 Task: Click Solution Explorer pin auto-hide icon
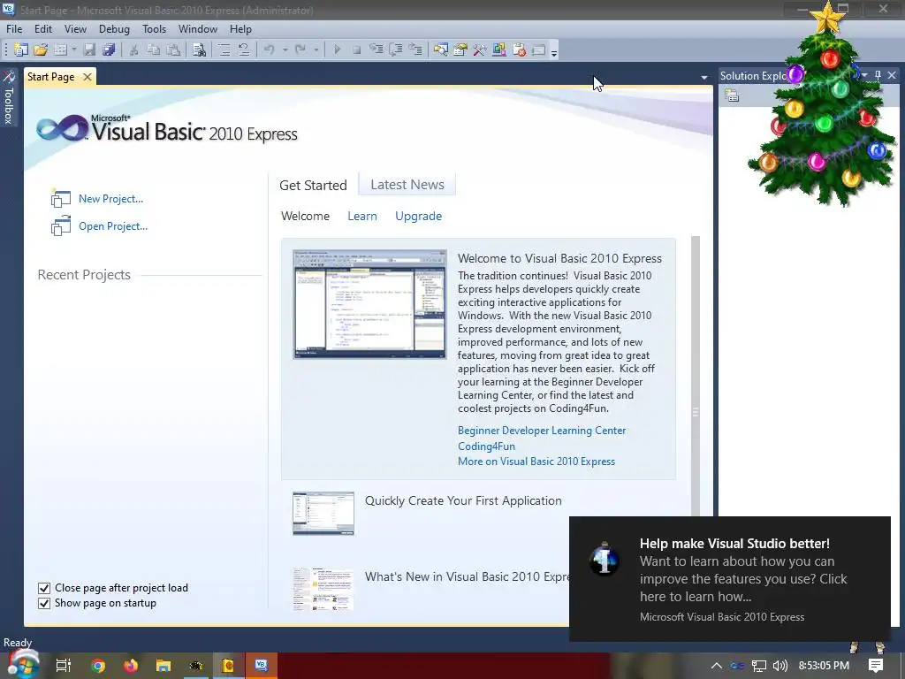(x=878, y=76)
